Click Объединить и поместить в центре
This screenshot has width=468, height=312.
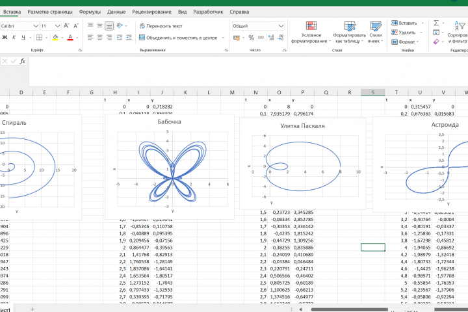click(x=178, y=38)
